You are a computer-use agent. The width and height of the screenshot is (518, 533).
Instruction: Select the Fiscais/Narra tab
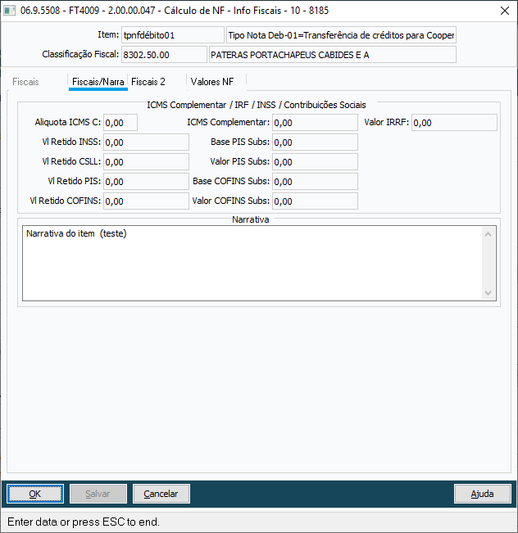[98, 82]
